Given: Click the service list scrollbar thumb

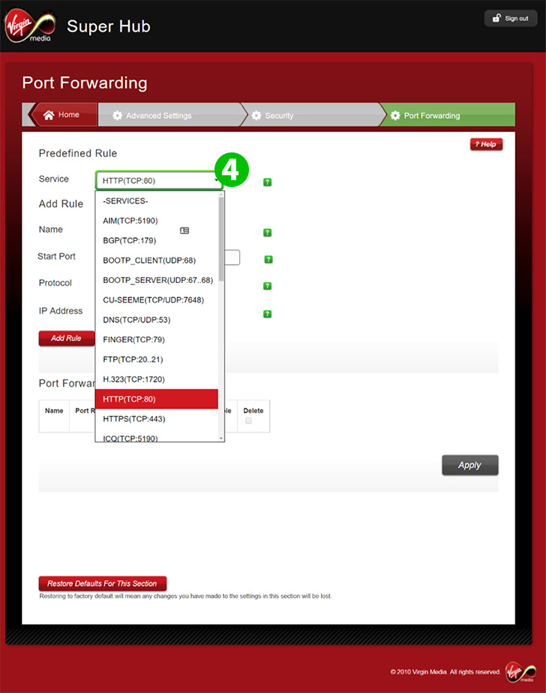Looking at the screenshot, I should 221,239.
